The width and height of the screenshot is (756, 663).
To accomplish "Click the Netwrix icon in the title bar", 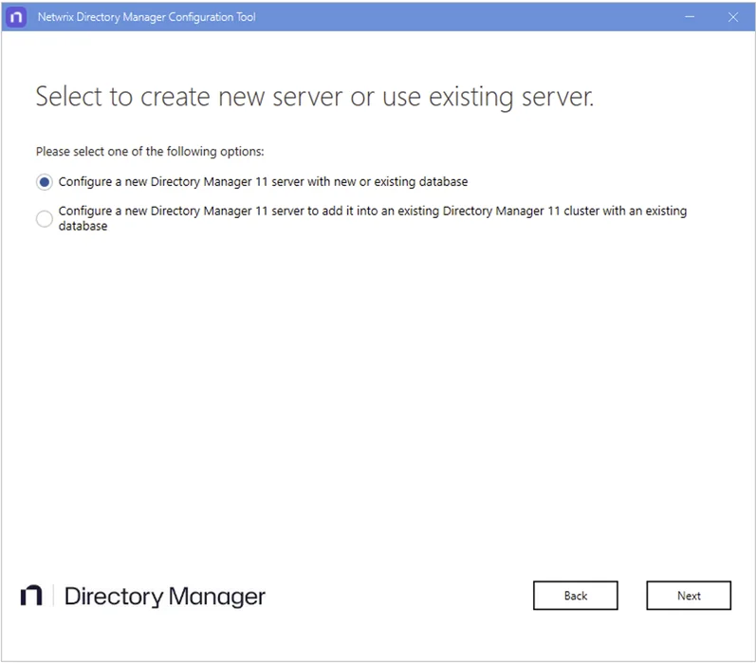I will [x=16, y=17].
